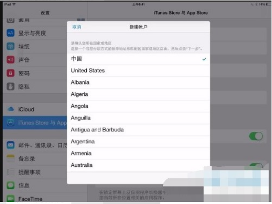Tap the 设置 sidebar header
Image resolution: width=272 pixels, height=204 pixels.
click(x=45, y=13)
